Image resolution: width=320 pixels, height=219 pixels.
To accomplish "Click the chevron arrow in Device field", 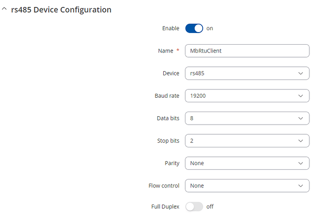I will [301, 73].
